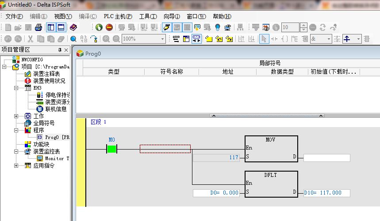Screen dimensions: 380x221
Task: Open 装置注释表 in the project tree
Action: pyautogui.click(x=46, y=74)
